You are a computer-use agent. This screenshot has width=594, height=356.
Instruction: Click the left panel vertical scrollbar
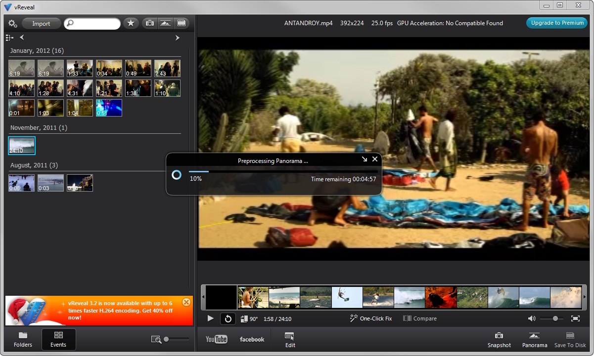(190, 168)
